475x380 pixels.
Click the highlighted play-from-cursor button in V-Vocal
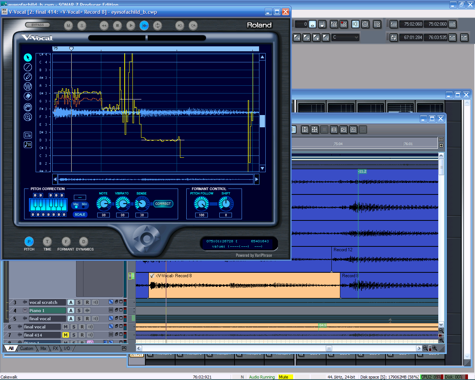click(144, 26)
